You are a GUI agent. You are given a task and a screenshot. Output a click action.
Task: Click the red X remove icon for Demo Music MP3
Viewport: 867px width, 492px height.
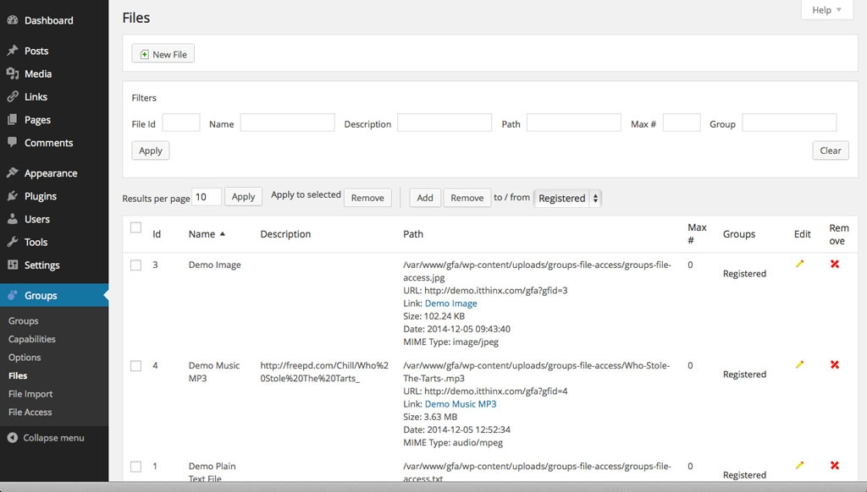835,364
